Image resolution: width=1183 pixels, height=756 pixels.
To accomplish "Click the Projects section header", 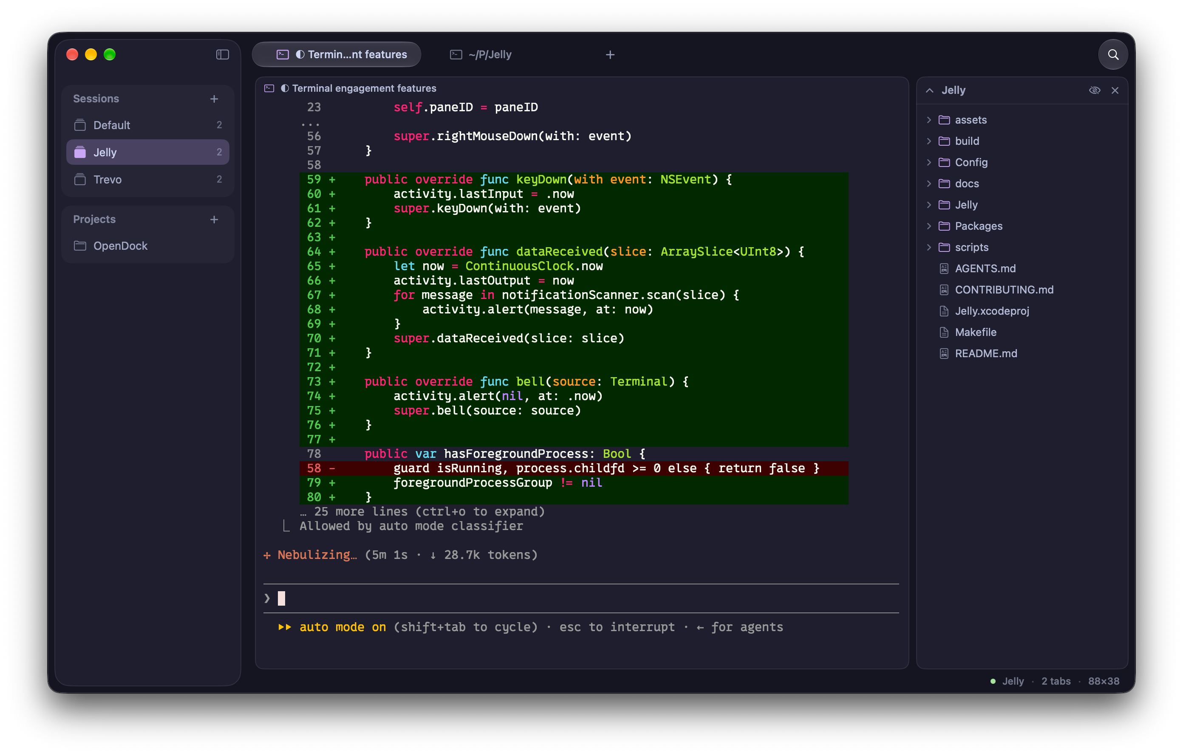I will point(94,220).
